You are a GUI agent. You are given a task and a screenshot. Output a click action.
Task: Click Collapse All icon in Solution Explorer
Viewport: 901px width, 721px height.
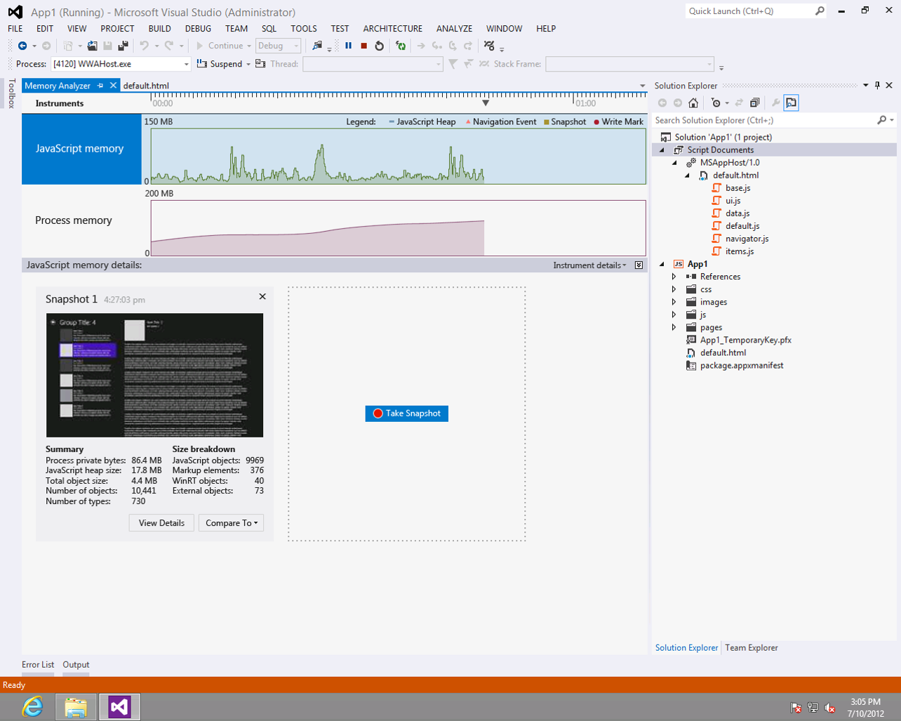point(755,103)
